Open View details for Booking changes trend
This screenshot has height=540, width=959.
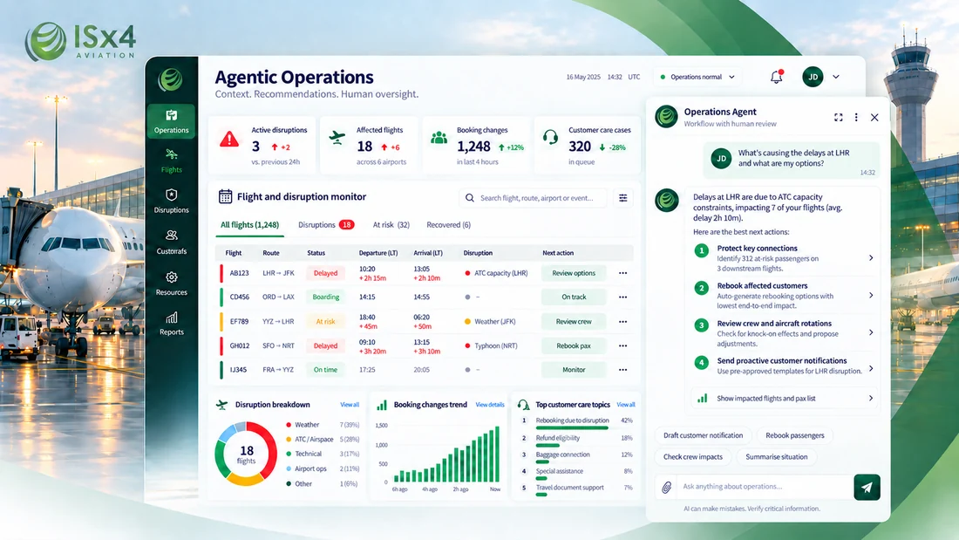coord(490,405)
